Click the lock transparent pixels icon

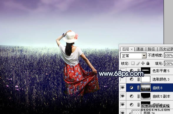(133, 63)
